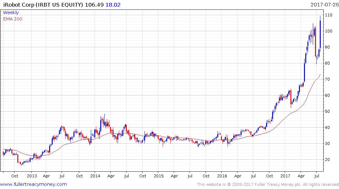The height and width of the screenshot is (189, 339).
Task: Select the 'Weekly' label
Action: pos(11,13)
